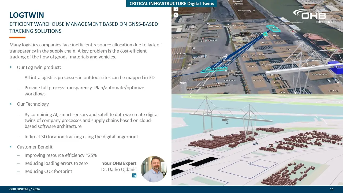
Task: Select the cursor pointer icon on the aerial map
Action: point(176,15)
